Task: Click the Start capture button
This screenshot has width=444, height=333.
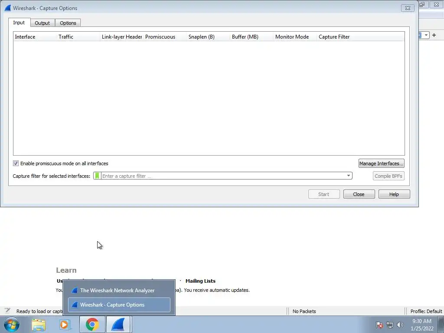Action: click(323, 194)
